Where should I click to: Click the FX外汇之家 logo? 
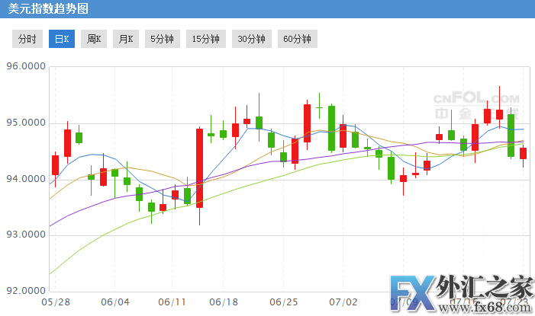tap(461, 290)
